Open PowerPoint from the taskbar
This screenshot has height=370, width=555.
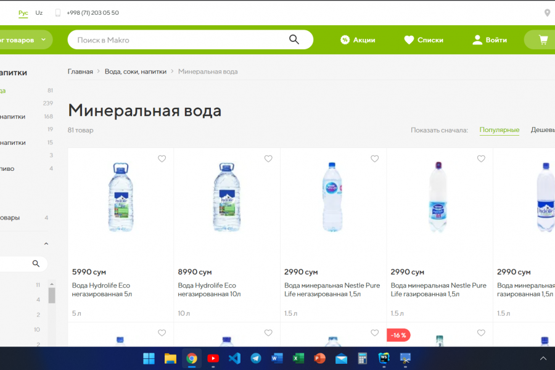click(319, 358)
